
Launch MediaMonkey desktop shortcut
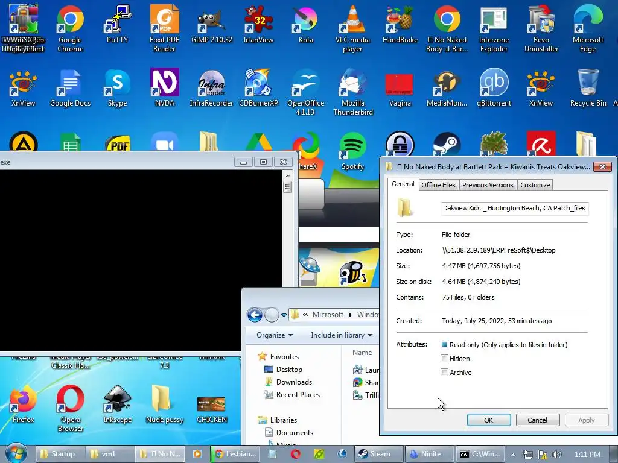point(447,88)
